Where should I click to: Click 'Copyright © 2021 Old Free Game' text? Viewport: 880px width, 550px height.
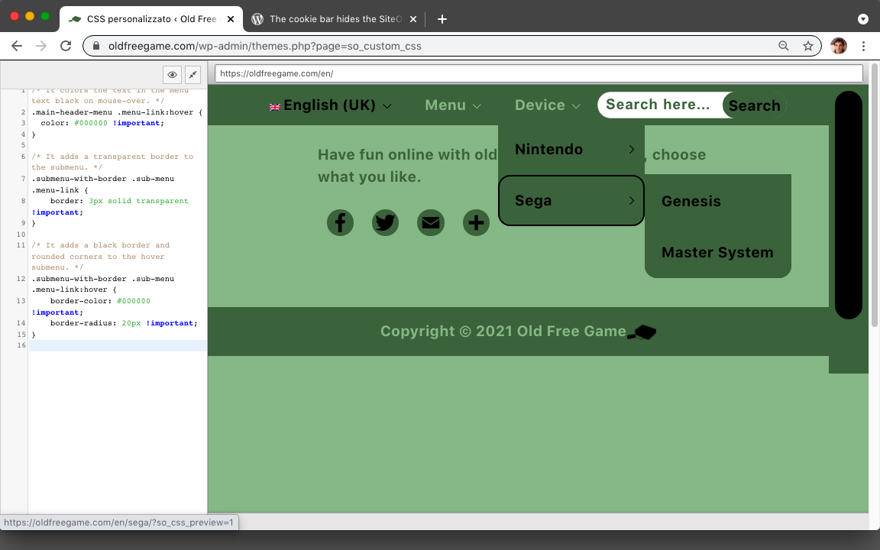coord(503,331)
